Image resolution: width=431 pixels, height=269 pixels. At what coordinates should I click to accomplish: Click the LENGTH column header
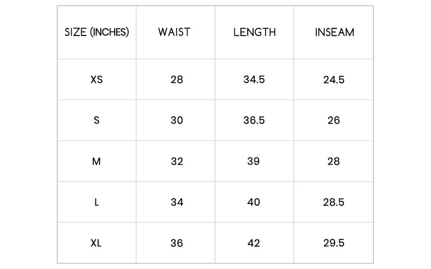254,32
